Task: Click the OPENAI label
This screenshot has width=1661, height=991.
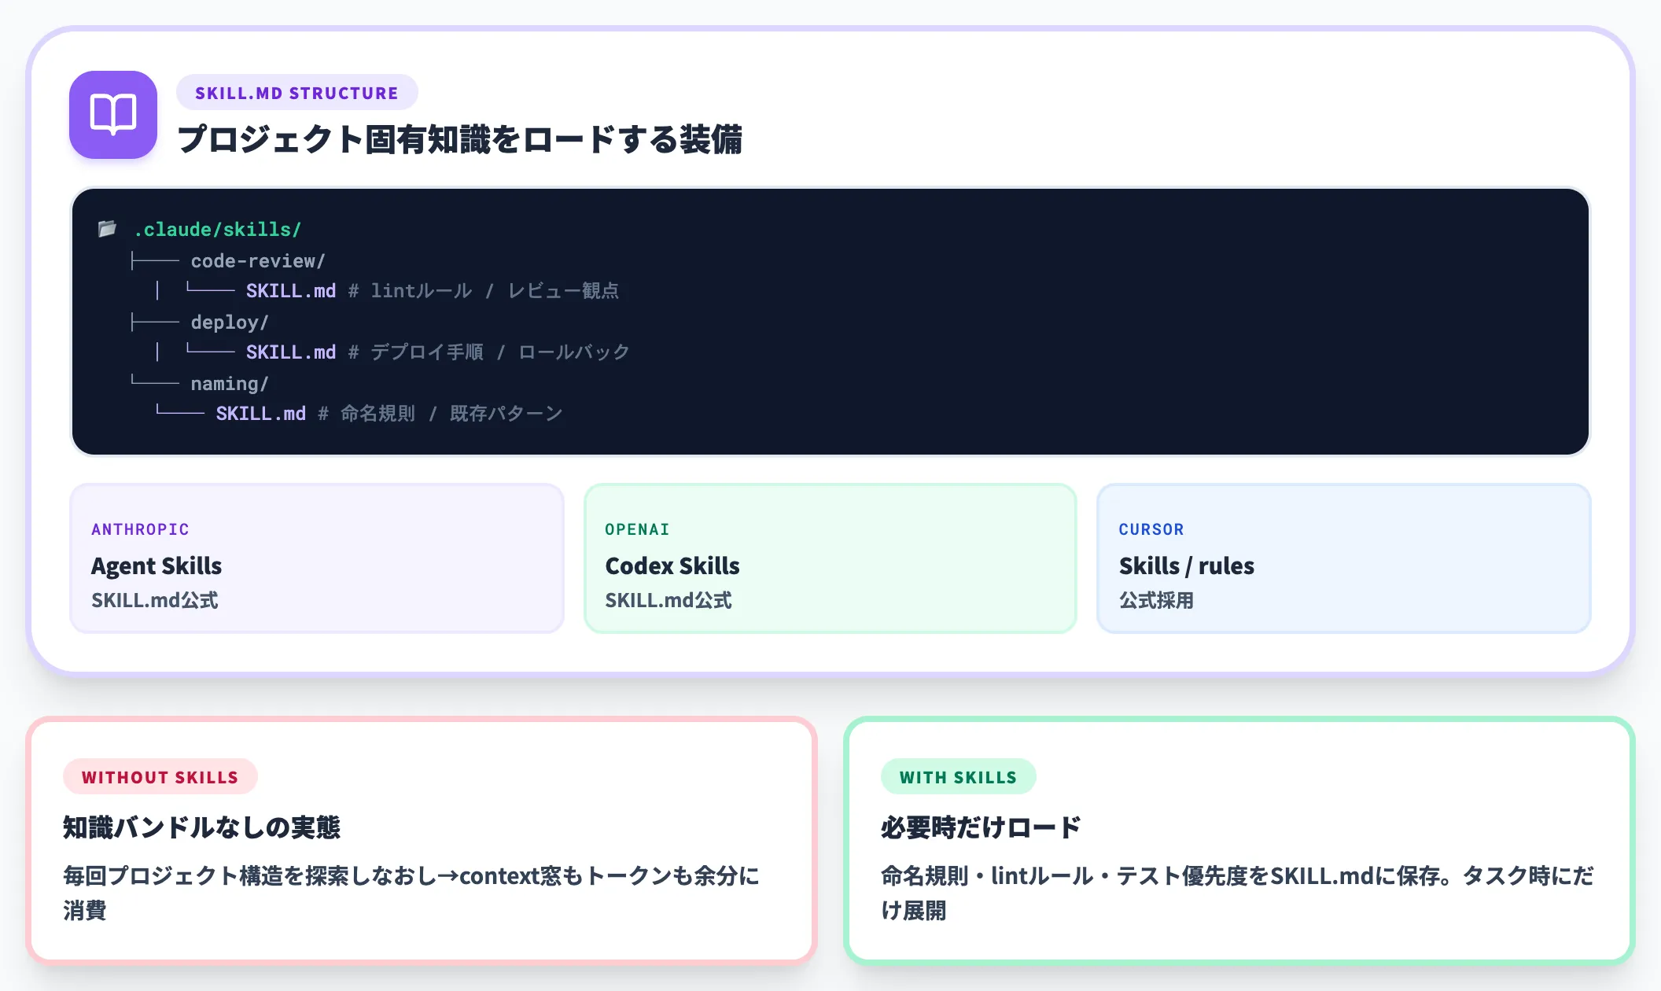Action: (637, 529)
